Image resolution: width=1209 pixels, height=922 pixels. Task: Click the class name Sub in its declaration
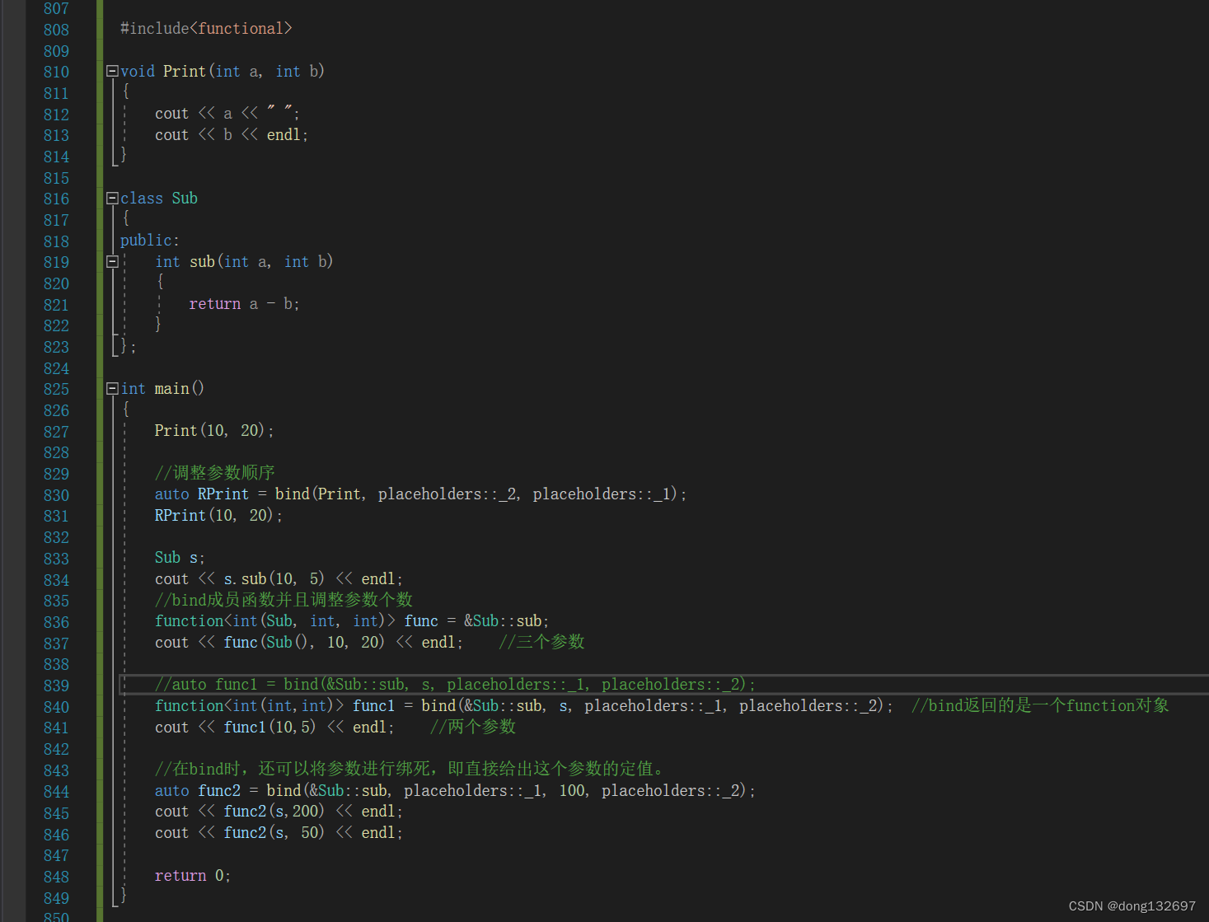click(185, 199)
